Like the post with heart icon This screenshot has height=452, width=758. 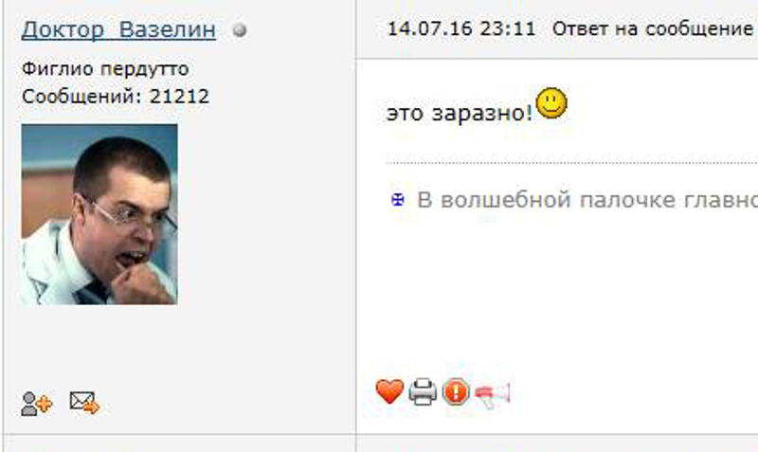[x=389, y=391]
